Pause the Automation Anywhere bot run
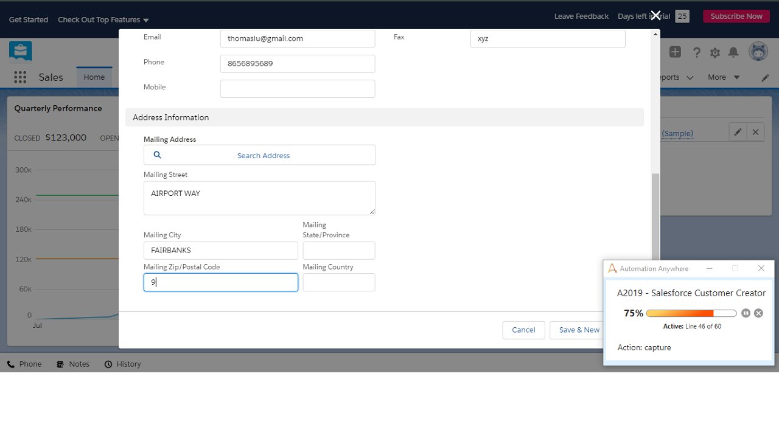The width and height of the screenshot is (779, 438). click(746, 313)
